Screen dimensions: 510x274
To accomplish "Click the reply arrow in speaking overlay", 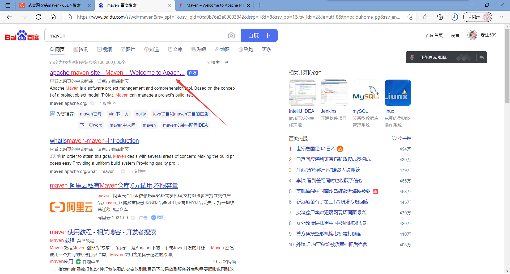I will pyautogui.click(x=482, y=57).
